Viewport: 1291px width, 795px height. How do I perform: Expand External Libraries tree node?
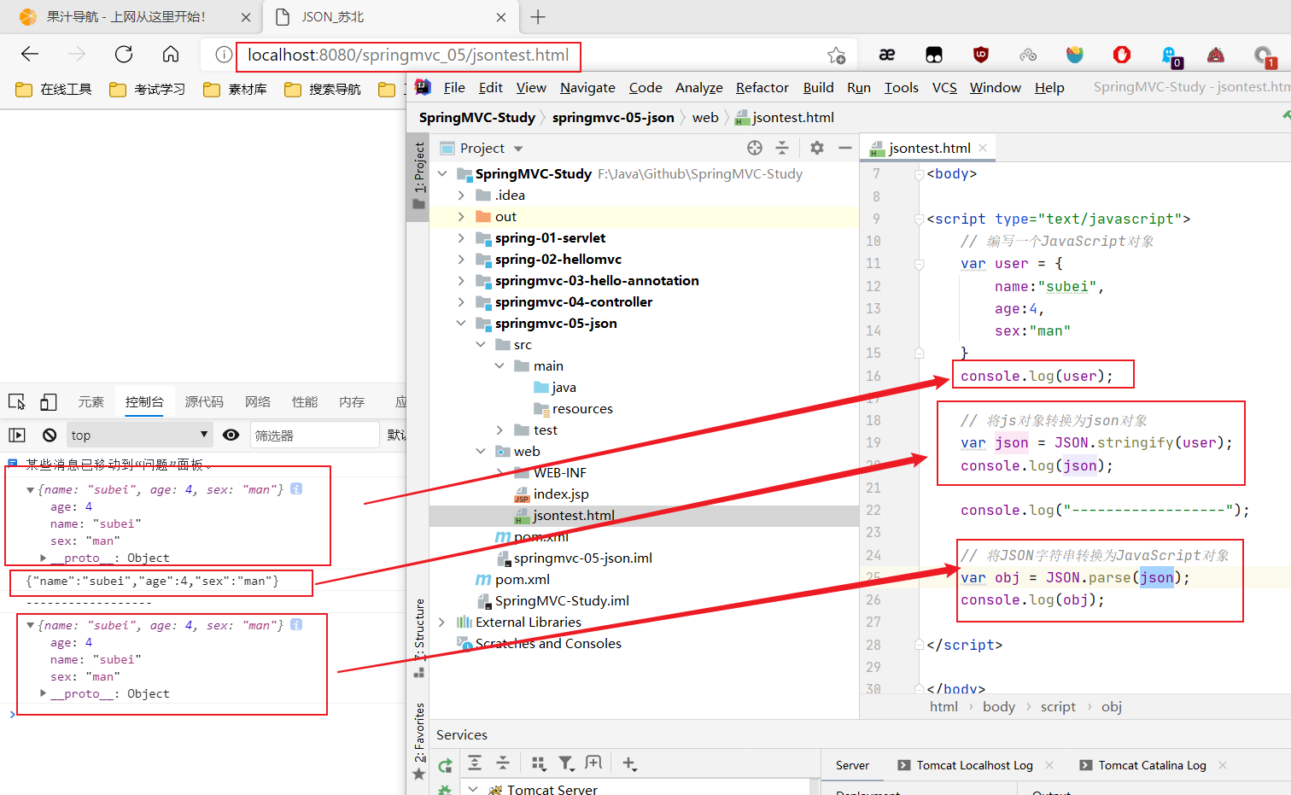pyautogui.click(x=441, y=623)
